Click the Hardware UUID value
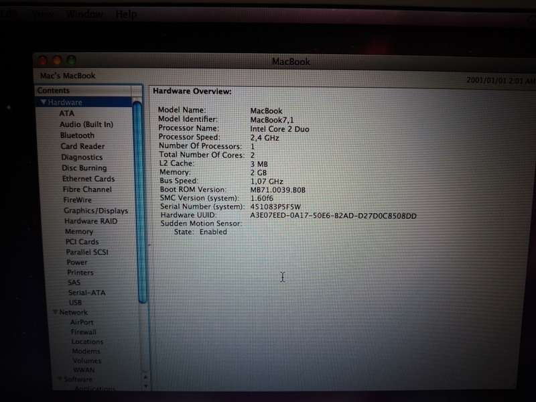The image size is (536, 402). tap(333, 216)
